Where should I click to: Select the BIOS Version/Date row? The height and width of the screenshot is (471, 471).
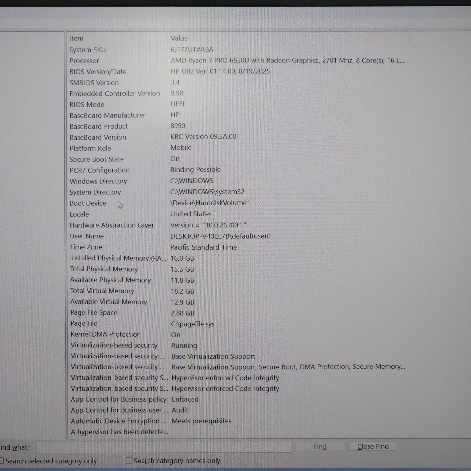(98, 72)
